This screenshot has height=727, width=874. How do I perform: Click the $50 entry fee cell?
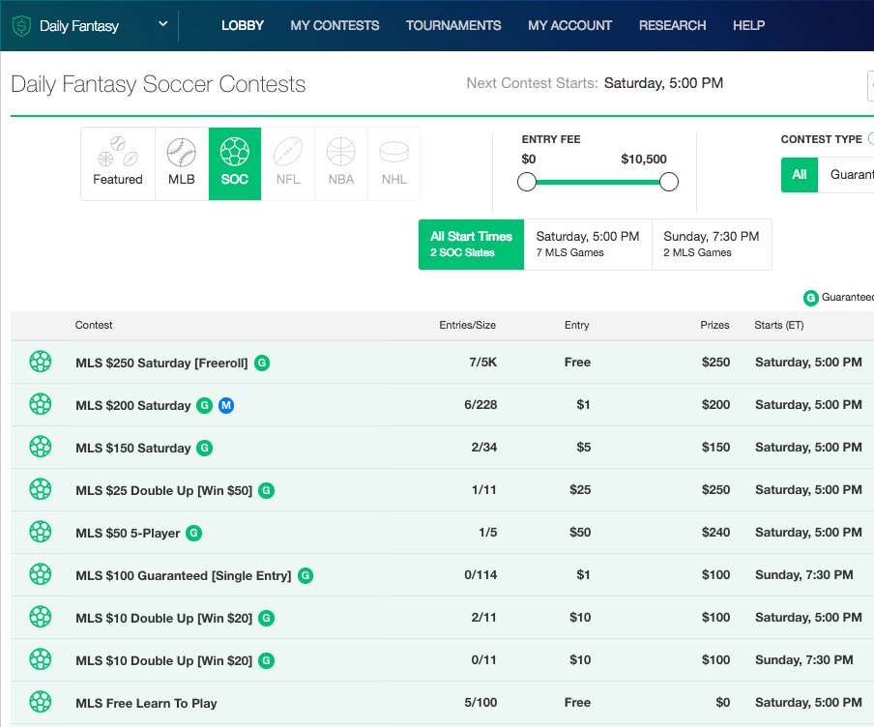click(580, 532)
